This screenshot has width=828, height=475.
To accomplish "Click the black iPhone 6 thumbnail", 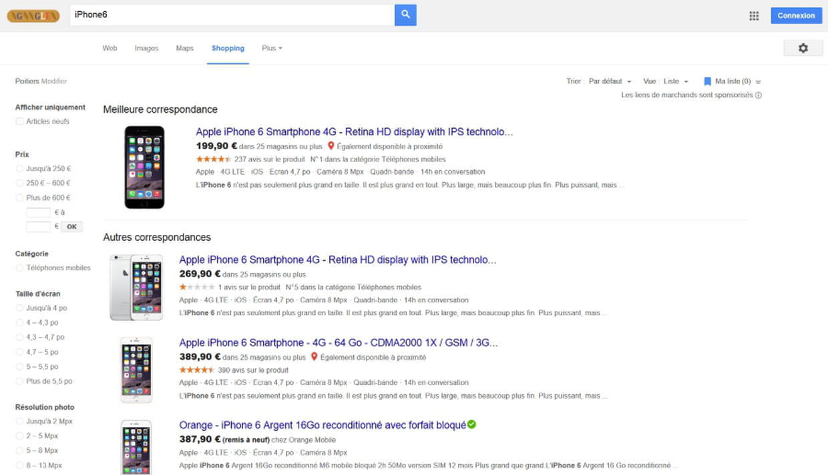I will click(x=144, y=167).
